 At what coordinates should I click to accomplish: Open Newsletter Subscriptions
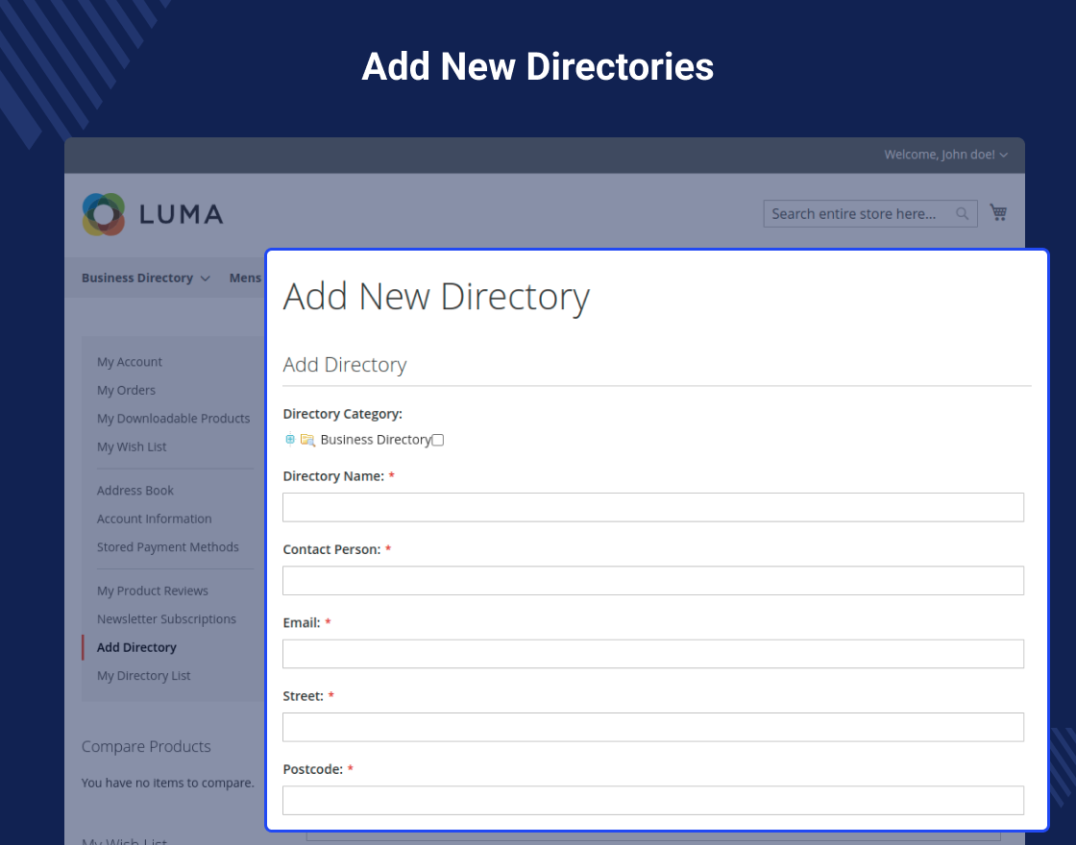167,619
